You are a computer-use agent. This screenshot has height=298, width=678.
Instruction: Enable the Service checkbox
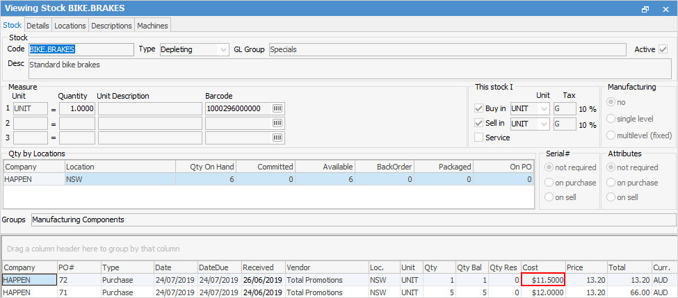point(478,138)
